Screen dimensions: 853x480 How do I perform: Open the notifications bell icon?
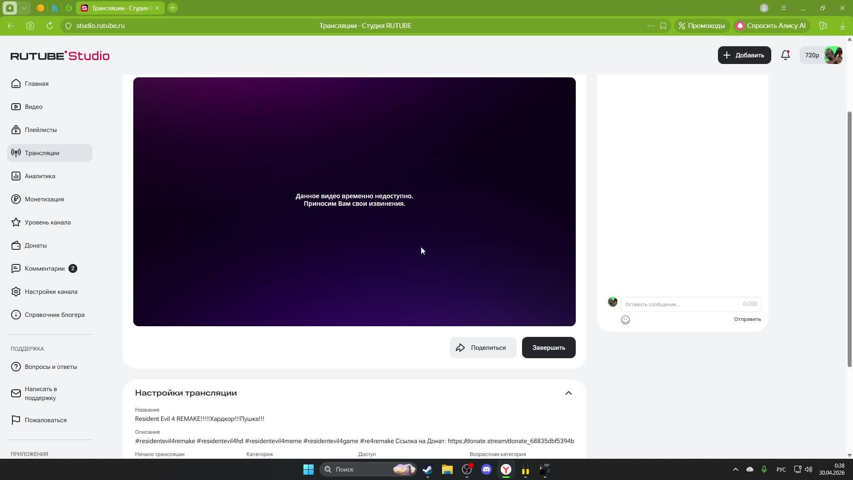coord(785,55)
